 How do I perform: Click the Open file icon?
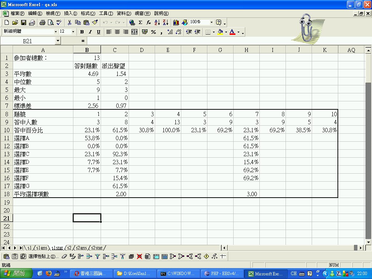(15, 23)
